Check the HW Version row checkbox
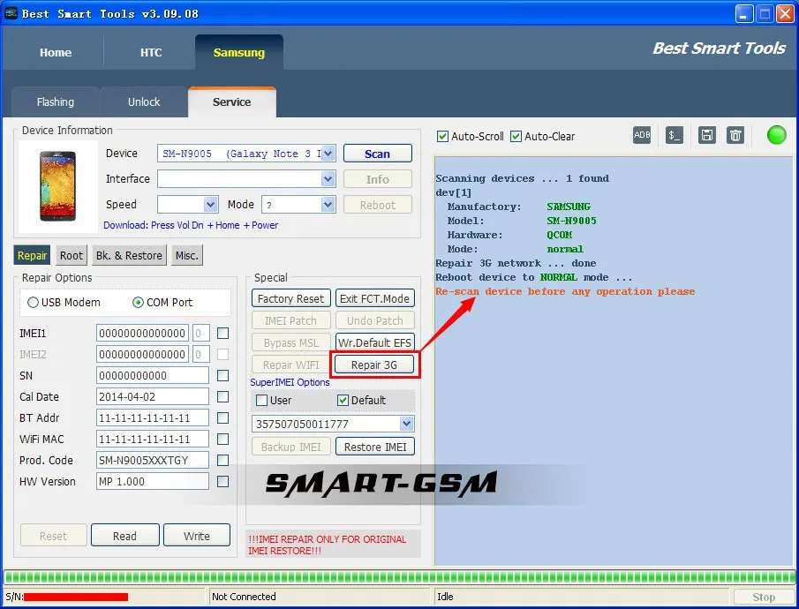The height and width of the screenshot is (609, 799). click(x=222, y=481)
